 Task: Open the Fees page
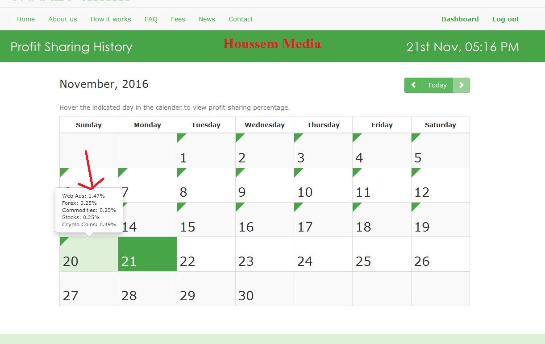(178, 19)
